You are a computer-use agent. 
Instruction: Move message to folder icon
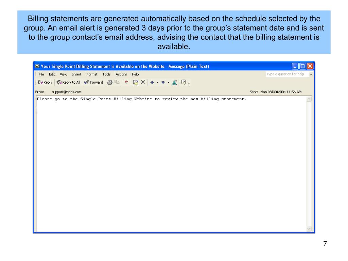pos(135,82)
